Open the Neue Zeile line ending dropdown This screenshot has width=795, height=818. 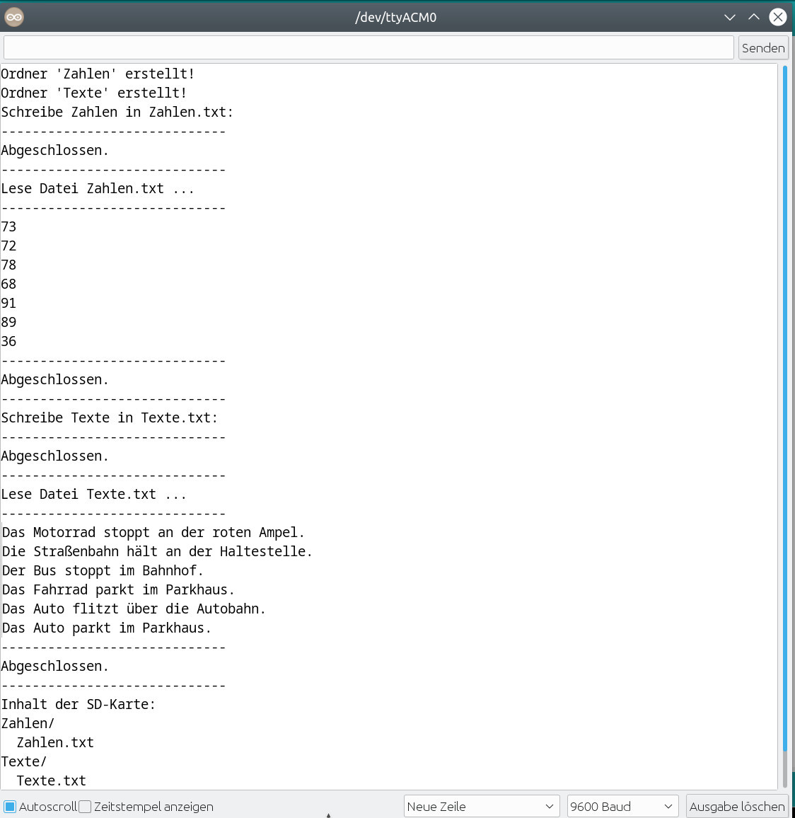(x=481, y=807)
